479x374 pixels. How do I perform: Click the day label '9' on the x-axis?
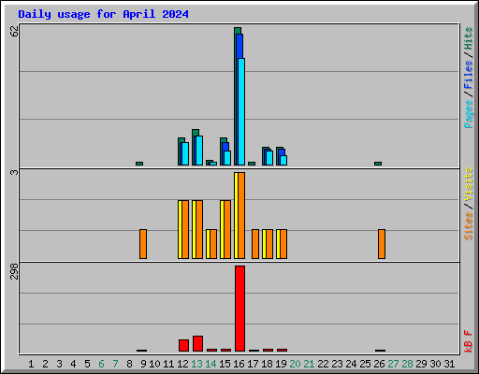[143, 364]
